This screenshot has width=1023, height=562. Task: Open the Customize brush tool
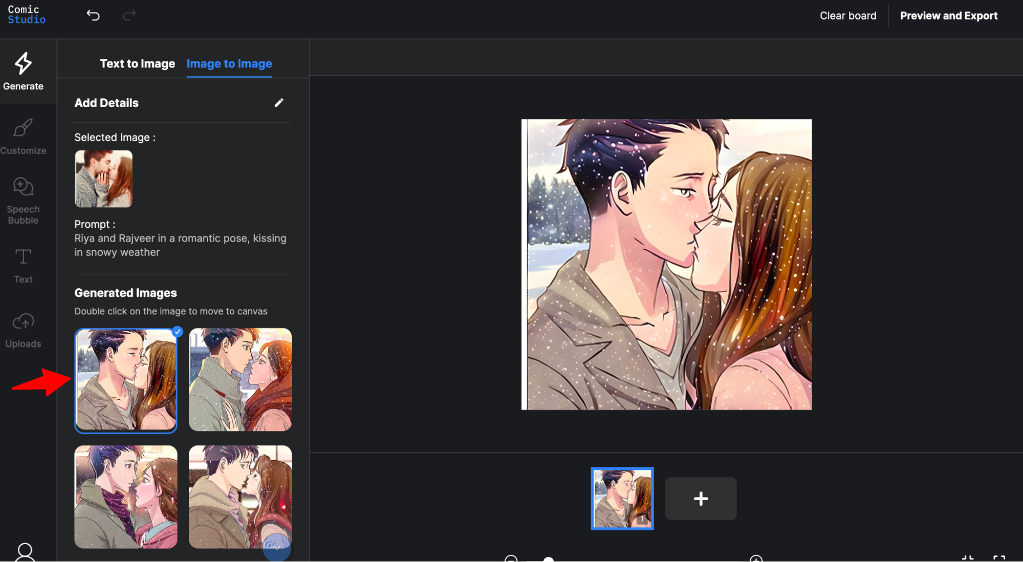click(x=23, y=137)
